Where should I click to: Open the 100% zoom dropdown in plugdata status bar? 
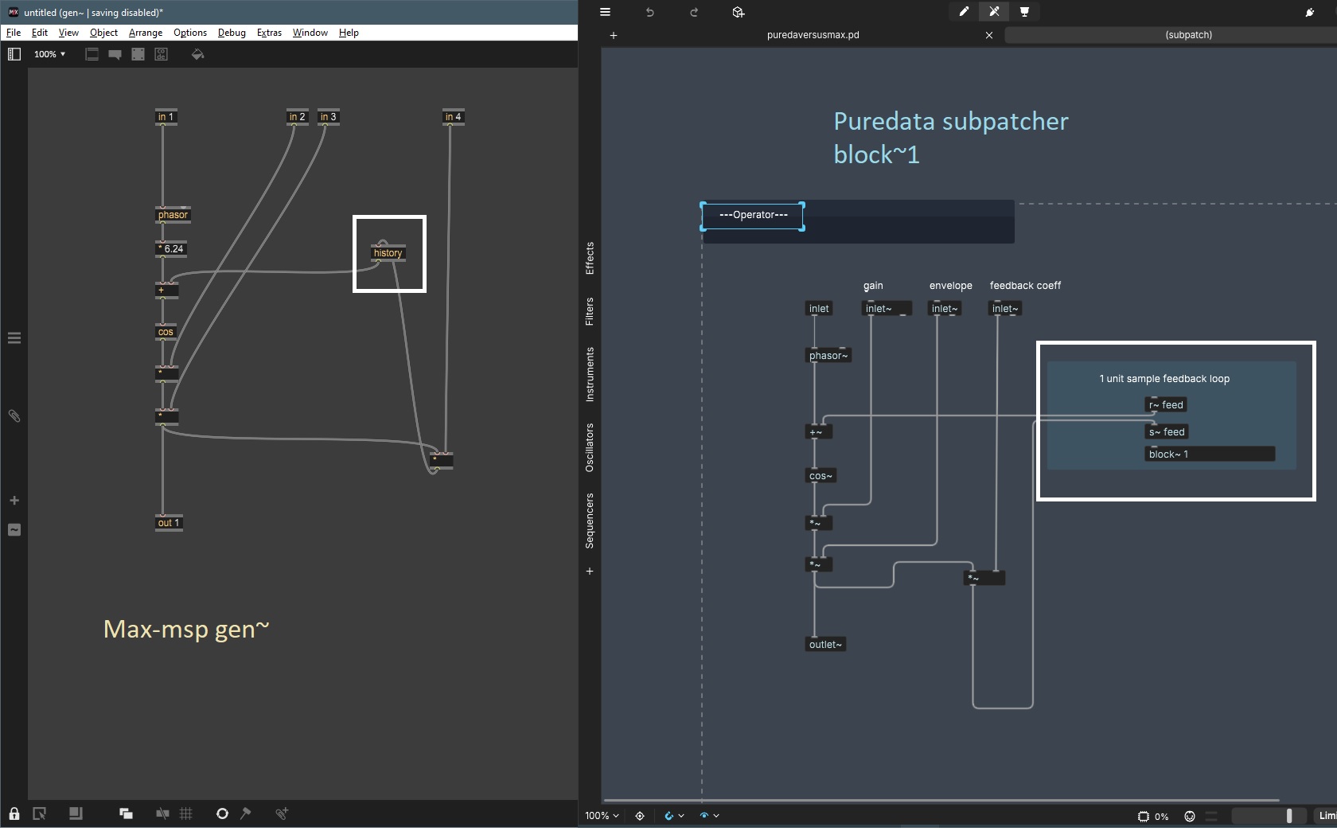point(602,816)
